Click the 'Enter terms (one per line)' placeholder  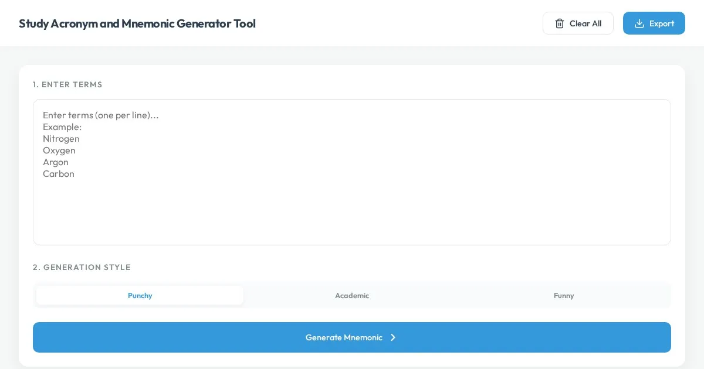100,115
